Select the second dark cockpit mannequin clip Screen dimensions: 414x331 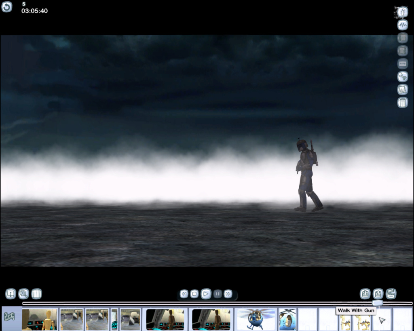(211, 319)
